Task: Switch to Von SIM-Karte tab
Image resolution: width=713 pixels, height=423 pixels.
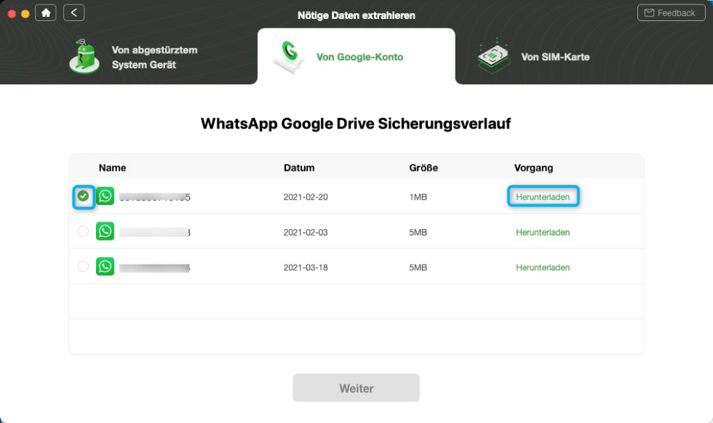Action: [554, 57]
